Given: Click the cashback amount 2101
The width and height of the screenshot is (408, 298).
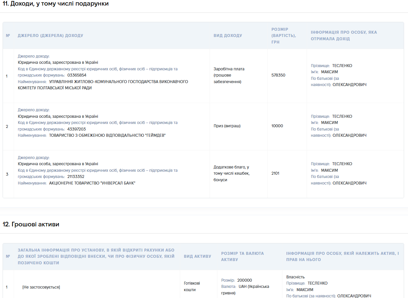Looking at the screenshot, I should (275, 173).
